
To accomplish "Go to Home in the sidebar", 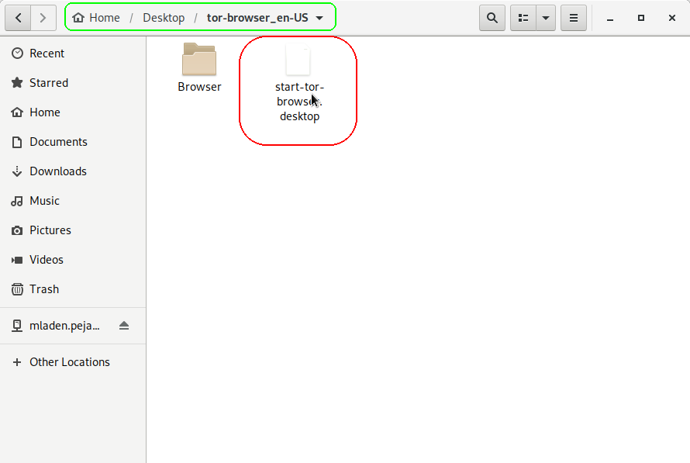I will [x=73, y=112].
